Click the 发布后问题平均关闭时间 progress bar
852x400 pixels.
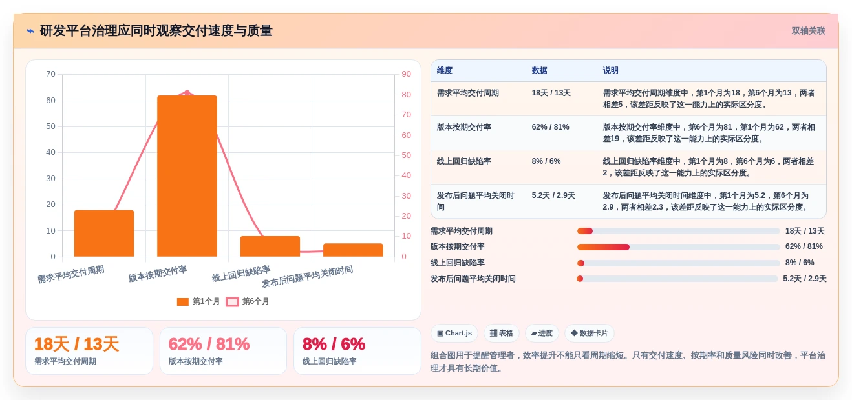click(677, 279)
